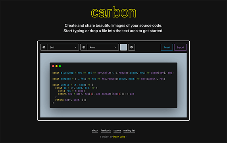Open the mailing list link
This screenshot has height=143, width=227.
[x=129, y=131]
